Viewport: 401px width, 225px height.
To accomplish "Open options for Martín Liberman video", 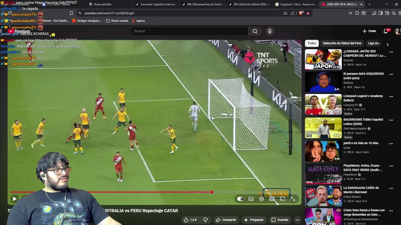I will coord(391,188).
